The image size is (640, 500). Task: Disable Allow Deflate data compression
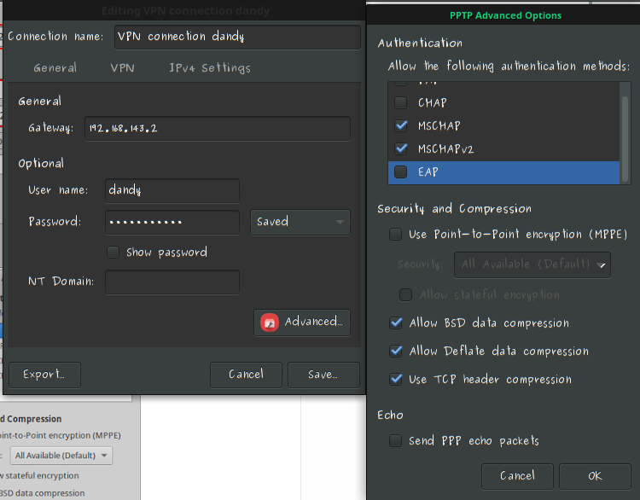tap(396, 351)
